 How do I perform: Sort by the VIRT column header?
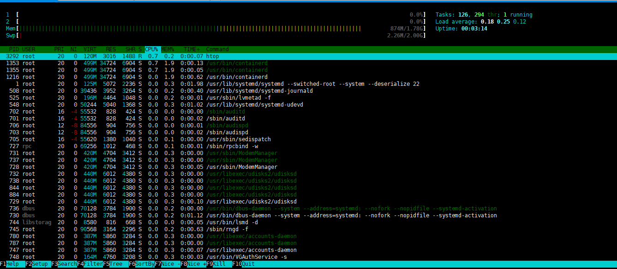90,49
